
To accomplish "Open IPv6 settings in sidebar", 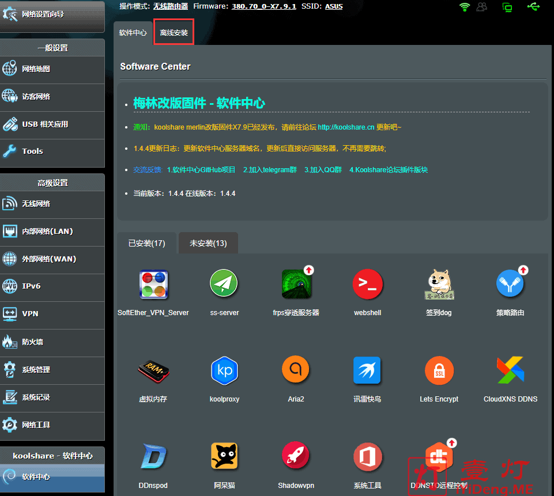I will click(x=52, y=287).
